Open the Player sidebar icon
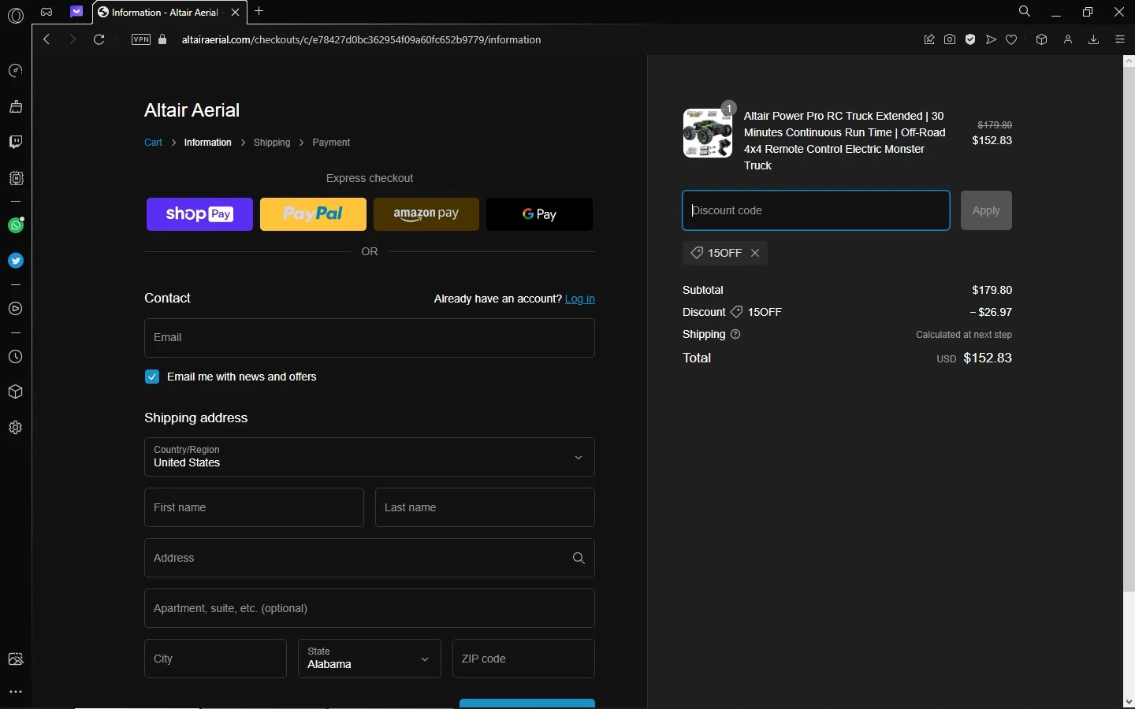The height and width of the screenshot is (709, 1135). (x=16, y=309)
